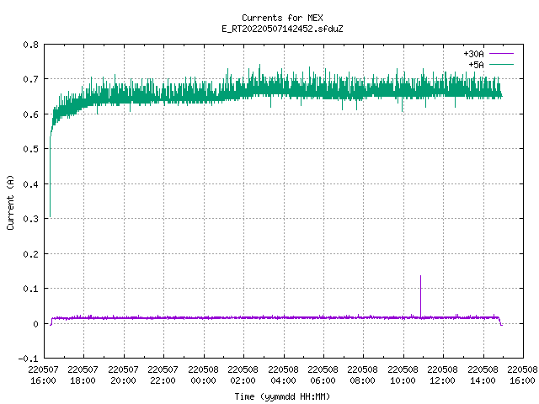
Task: Click the 220508 06:00 time tick label
Action: tap(323, 375)
